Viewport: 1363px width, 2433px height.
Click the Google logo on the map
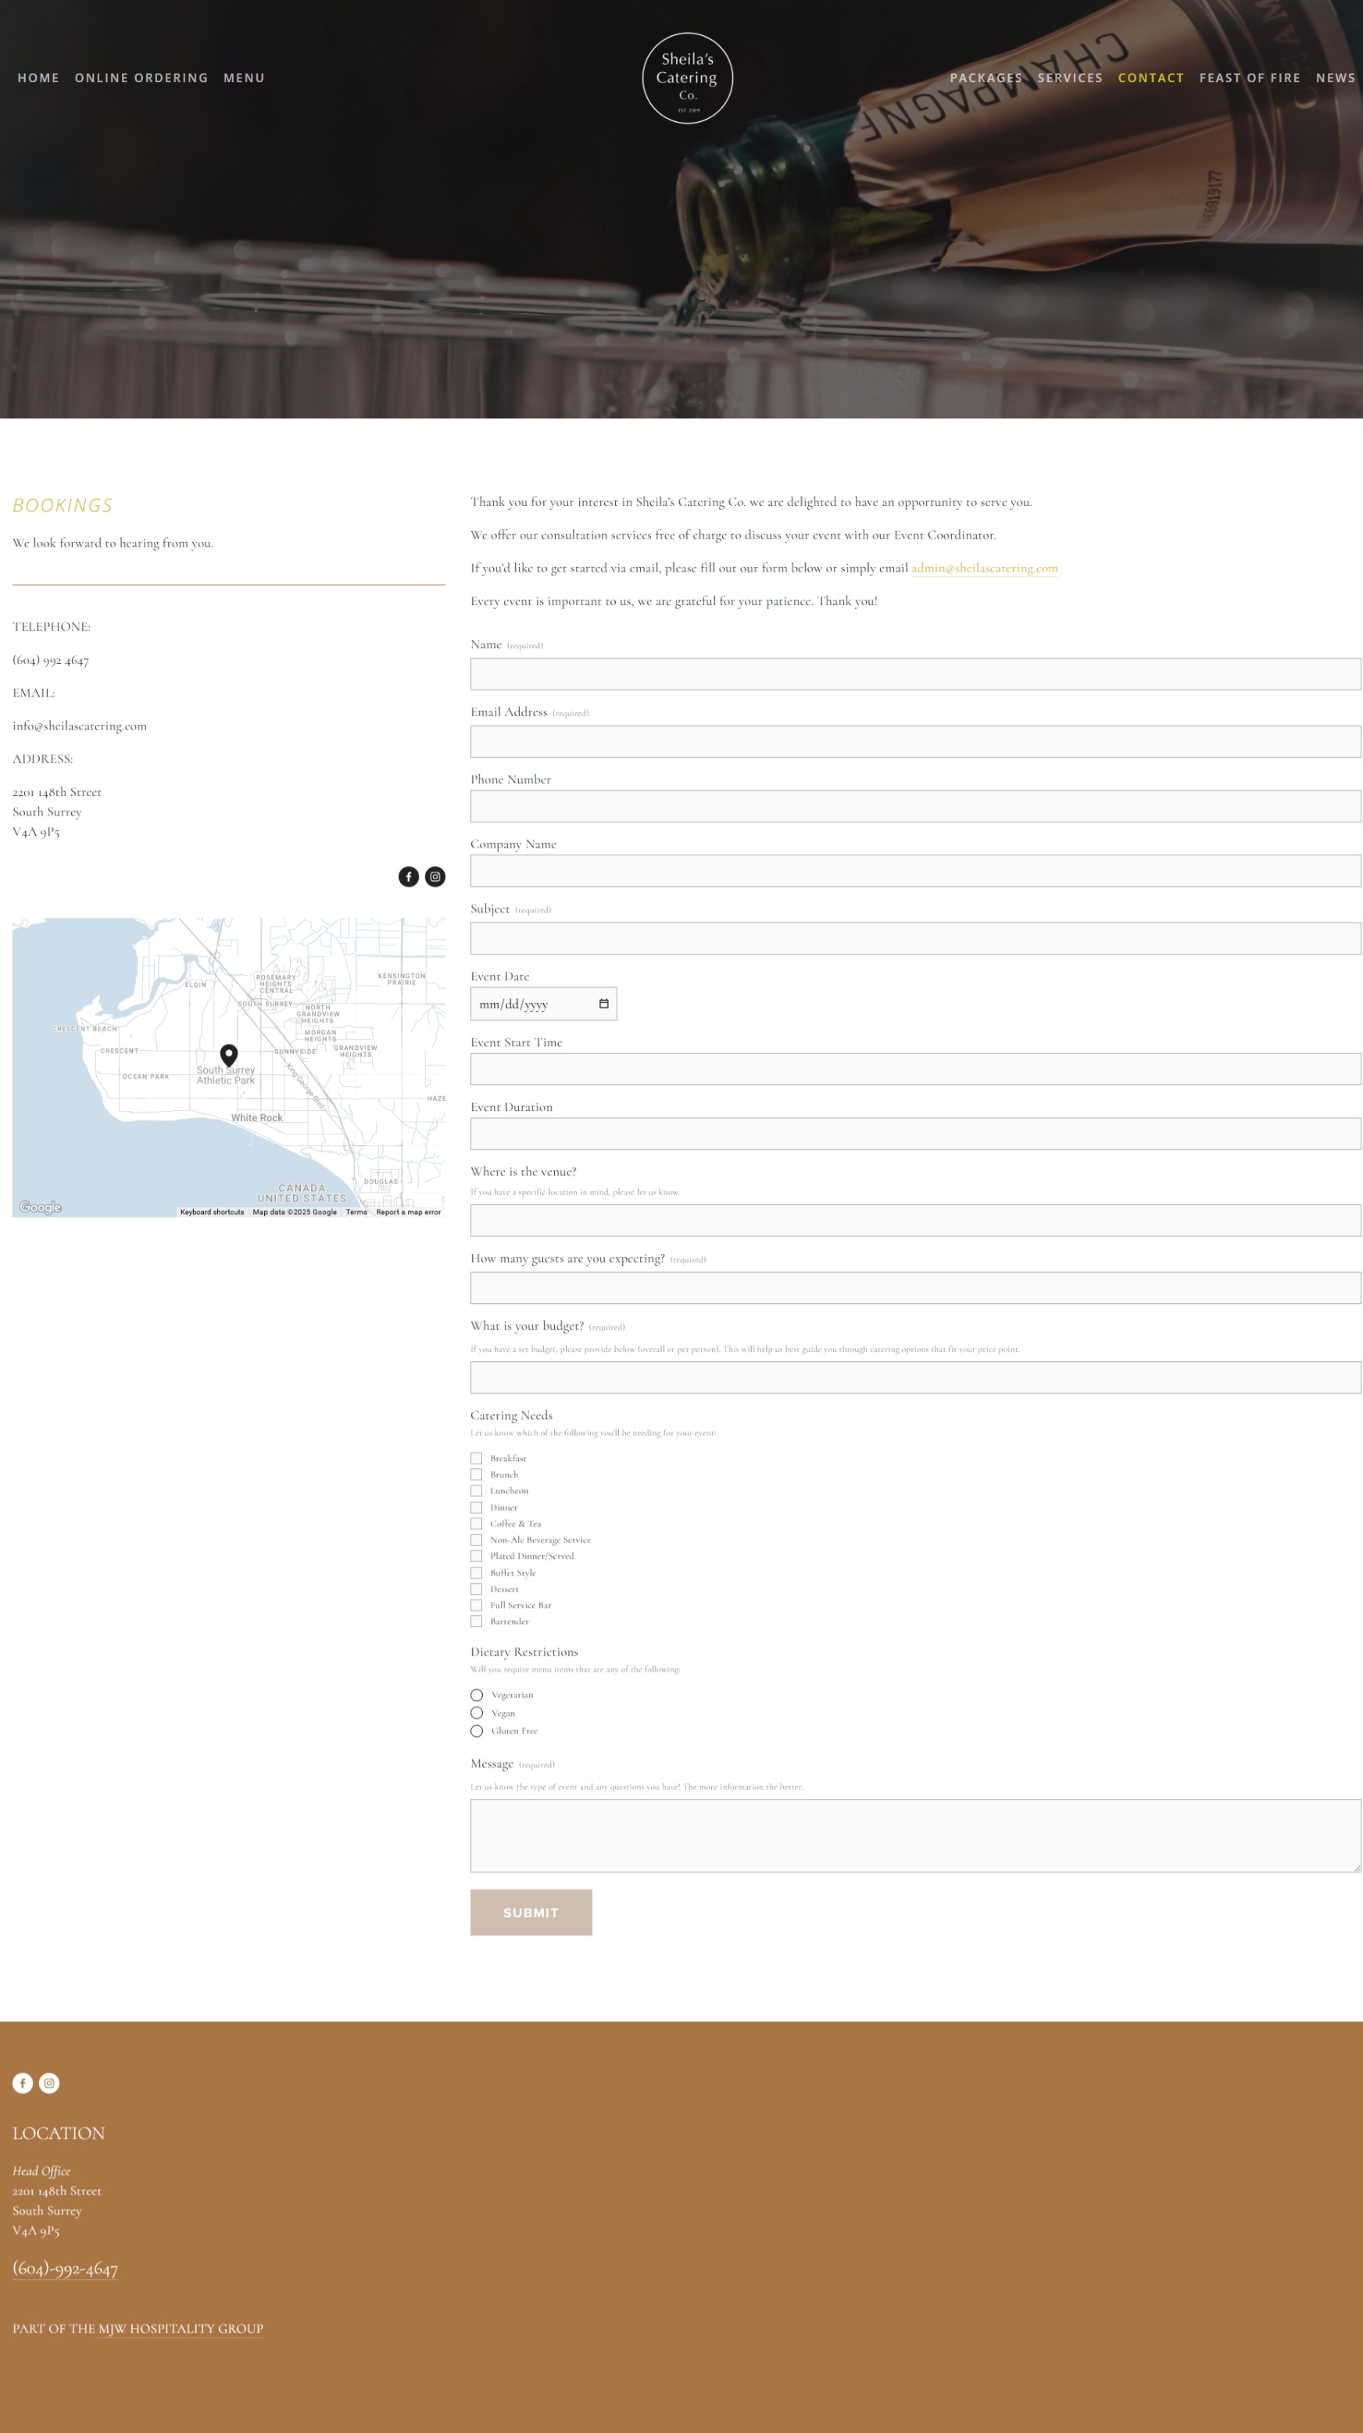pos(41,1207)
